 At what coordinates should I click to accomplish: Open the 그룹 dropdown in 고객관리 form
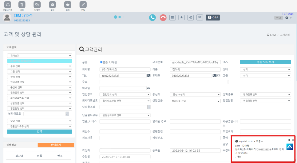tap(265, 76)
